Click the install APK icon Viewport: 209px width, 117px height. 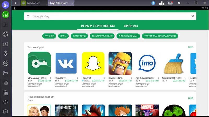tap(5, 63)
